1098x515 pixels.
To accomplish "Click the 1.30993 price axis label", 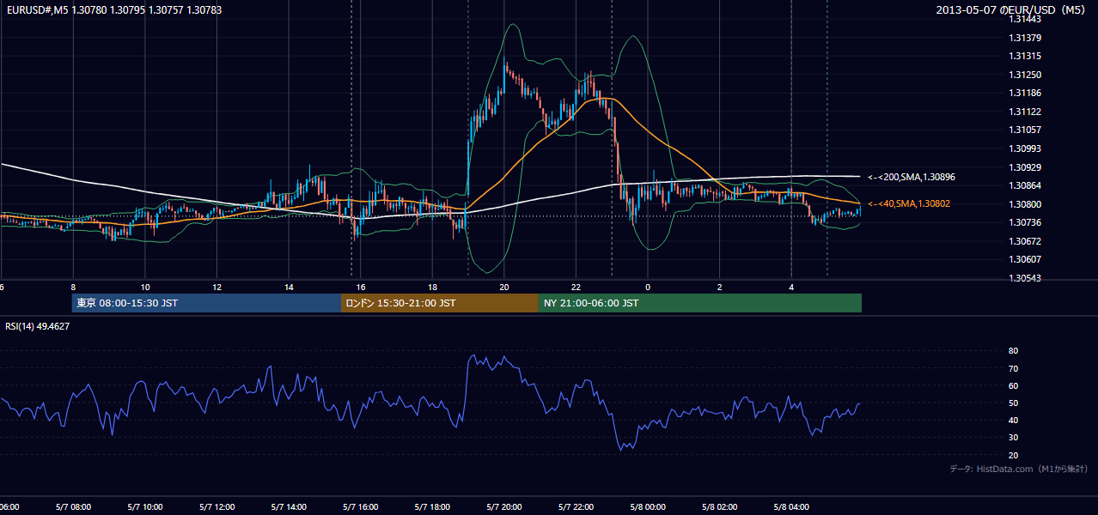I will tap(1025, 148).
